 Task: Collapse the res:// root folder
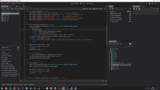click(x=110, y=51)
